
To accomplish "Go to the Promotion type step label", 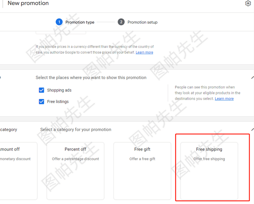I will [80, 22].
